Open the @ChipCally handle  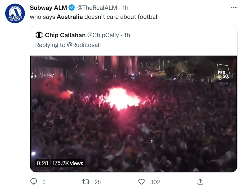pyautogui.click(x=103, y=35)
